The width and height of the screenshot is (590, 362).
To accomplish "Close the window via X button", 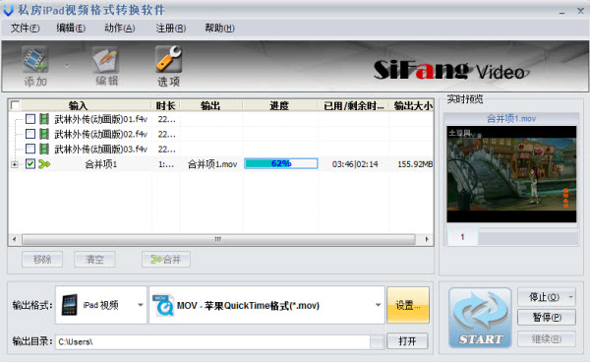I will click(x=580, y=11).
